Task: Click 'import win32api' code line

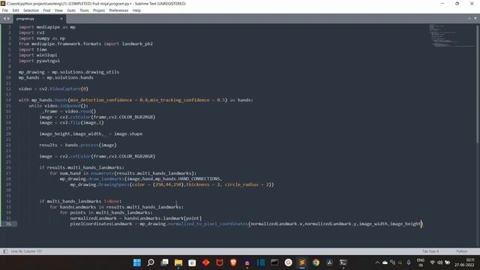Action: point(38,55)
